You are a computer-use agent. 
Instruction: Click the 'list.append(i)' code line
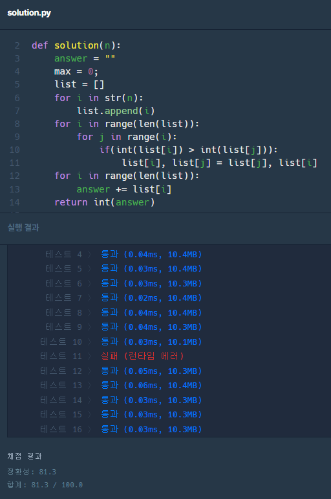[x=116, y=111]
